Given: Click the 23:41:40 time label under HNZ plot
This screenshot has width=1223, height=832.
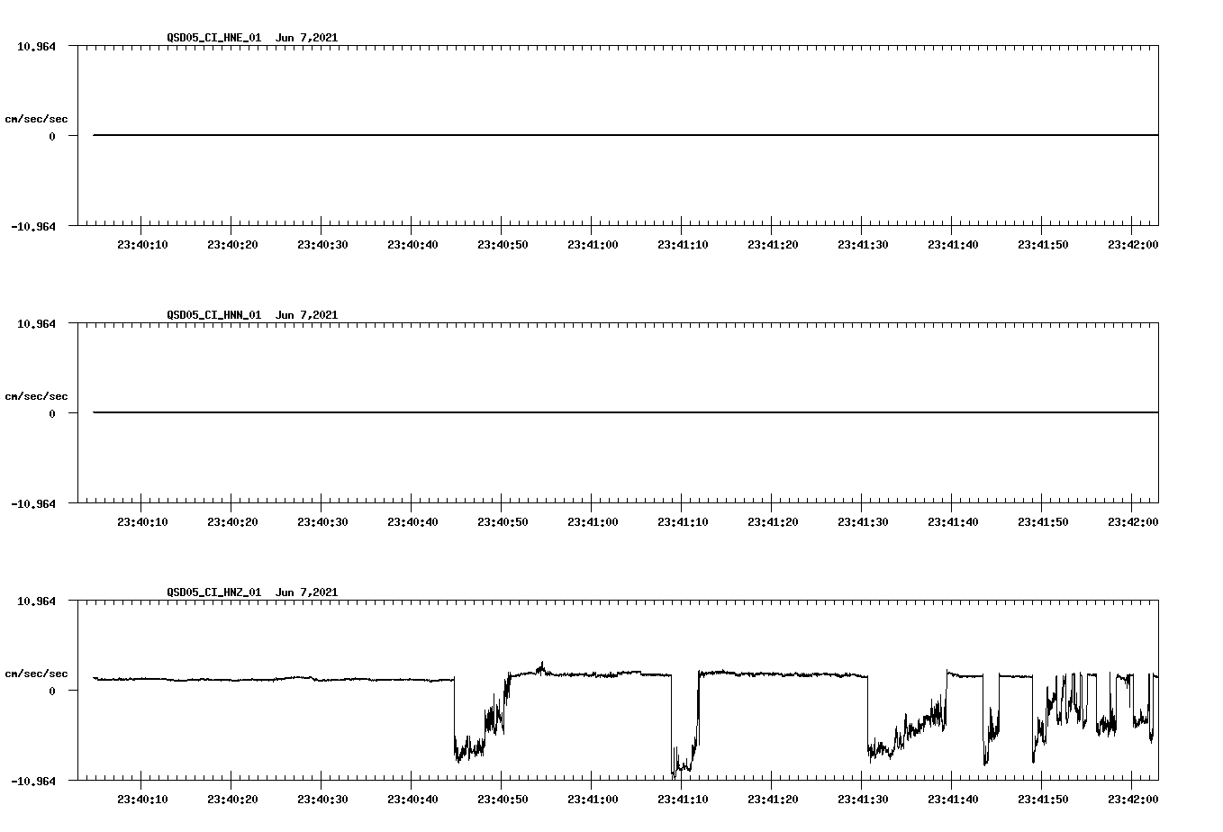Looking at the screenshot, I should click(953, 800).
